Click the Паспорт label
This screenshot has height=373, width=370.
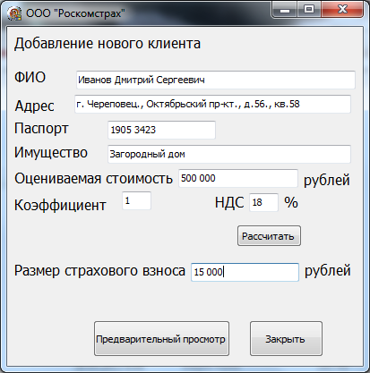pyautogui.click(x=41, y=129)
